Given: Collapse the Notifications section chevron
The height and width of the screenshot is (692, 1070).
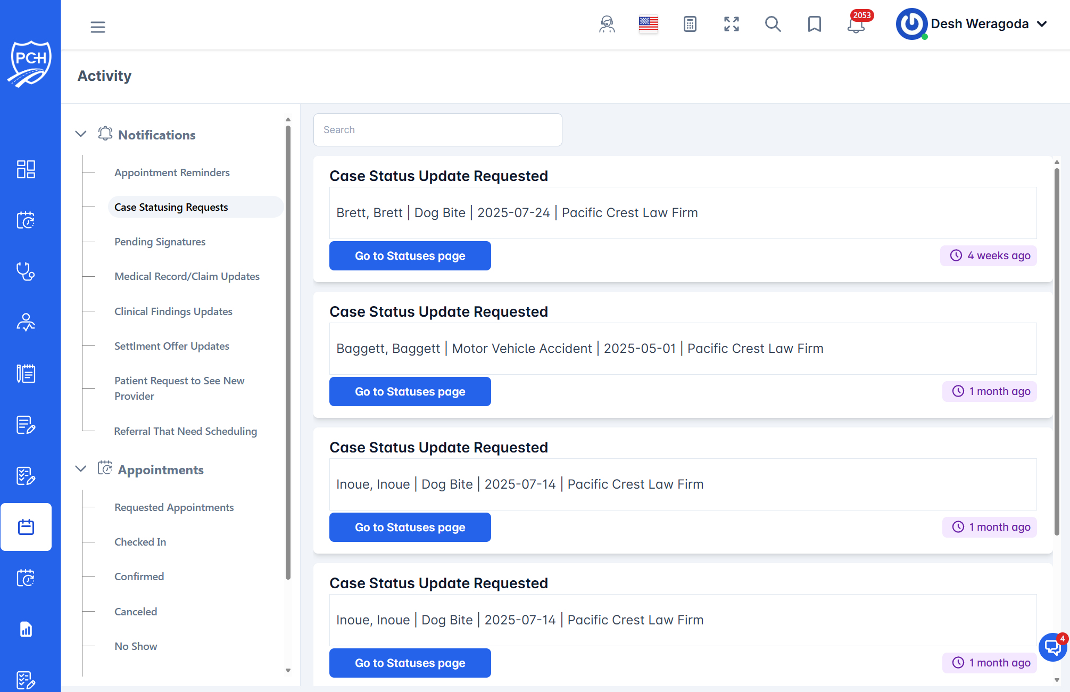Looking at the screenshot, I should point(80,134).
